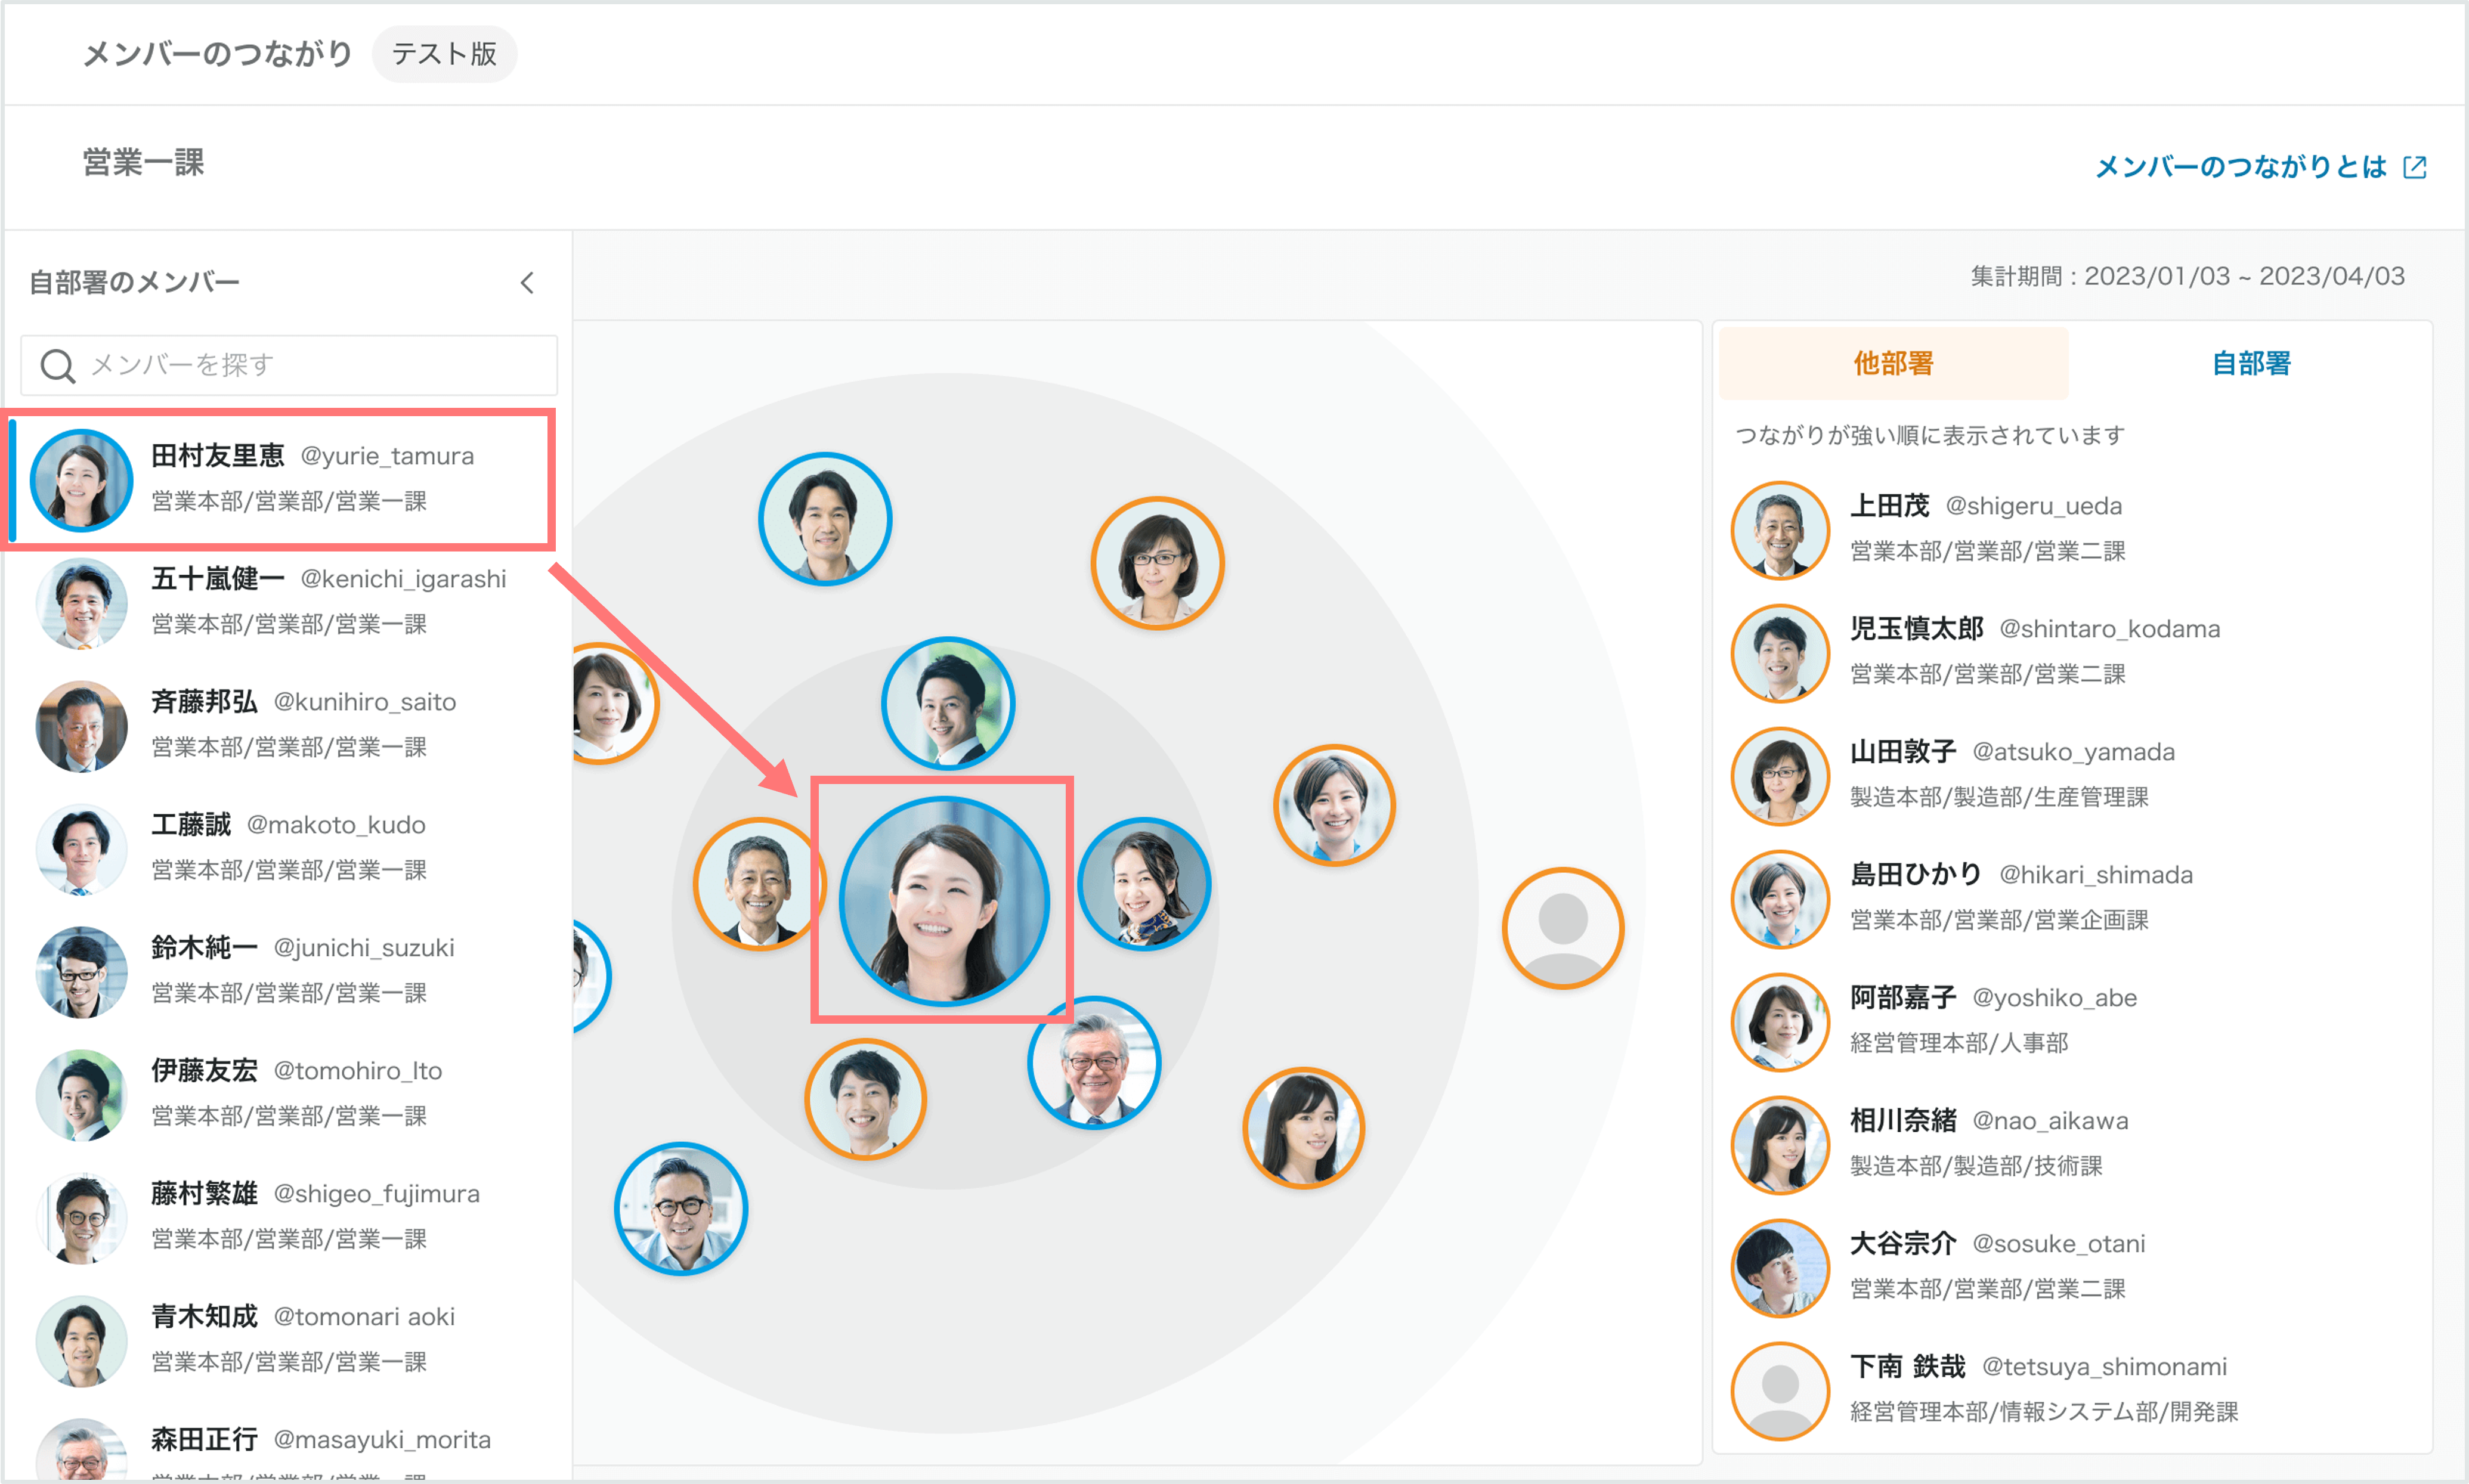Click the blue-ringed woman with scarf node

[1145, 884]
